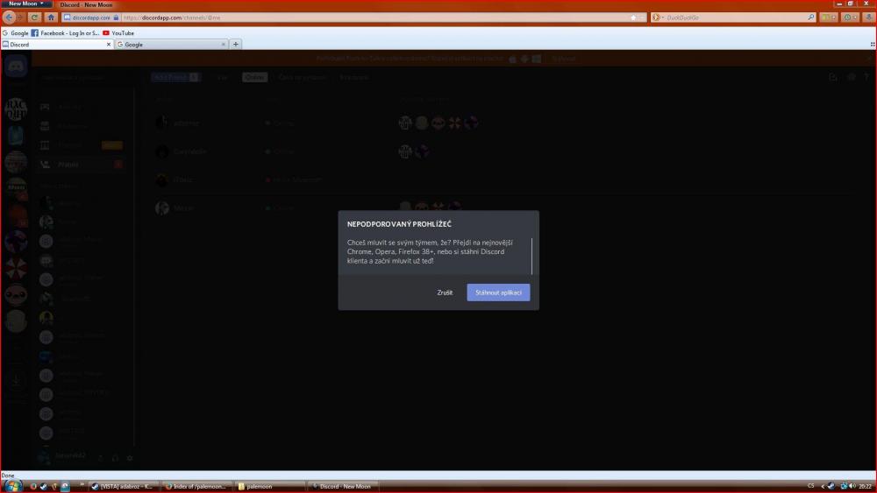Open the bookmarks toolbar button dropdown
The height and width of the screenshot is (493, 877).
click(829, 18)
